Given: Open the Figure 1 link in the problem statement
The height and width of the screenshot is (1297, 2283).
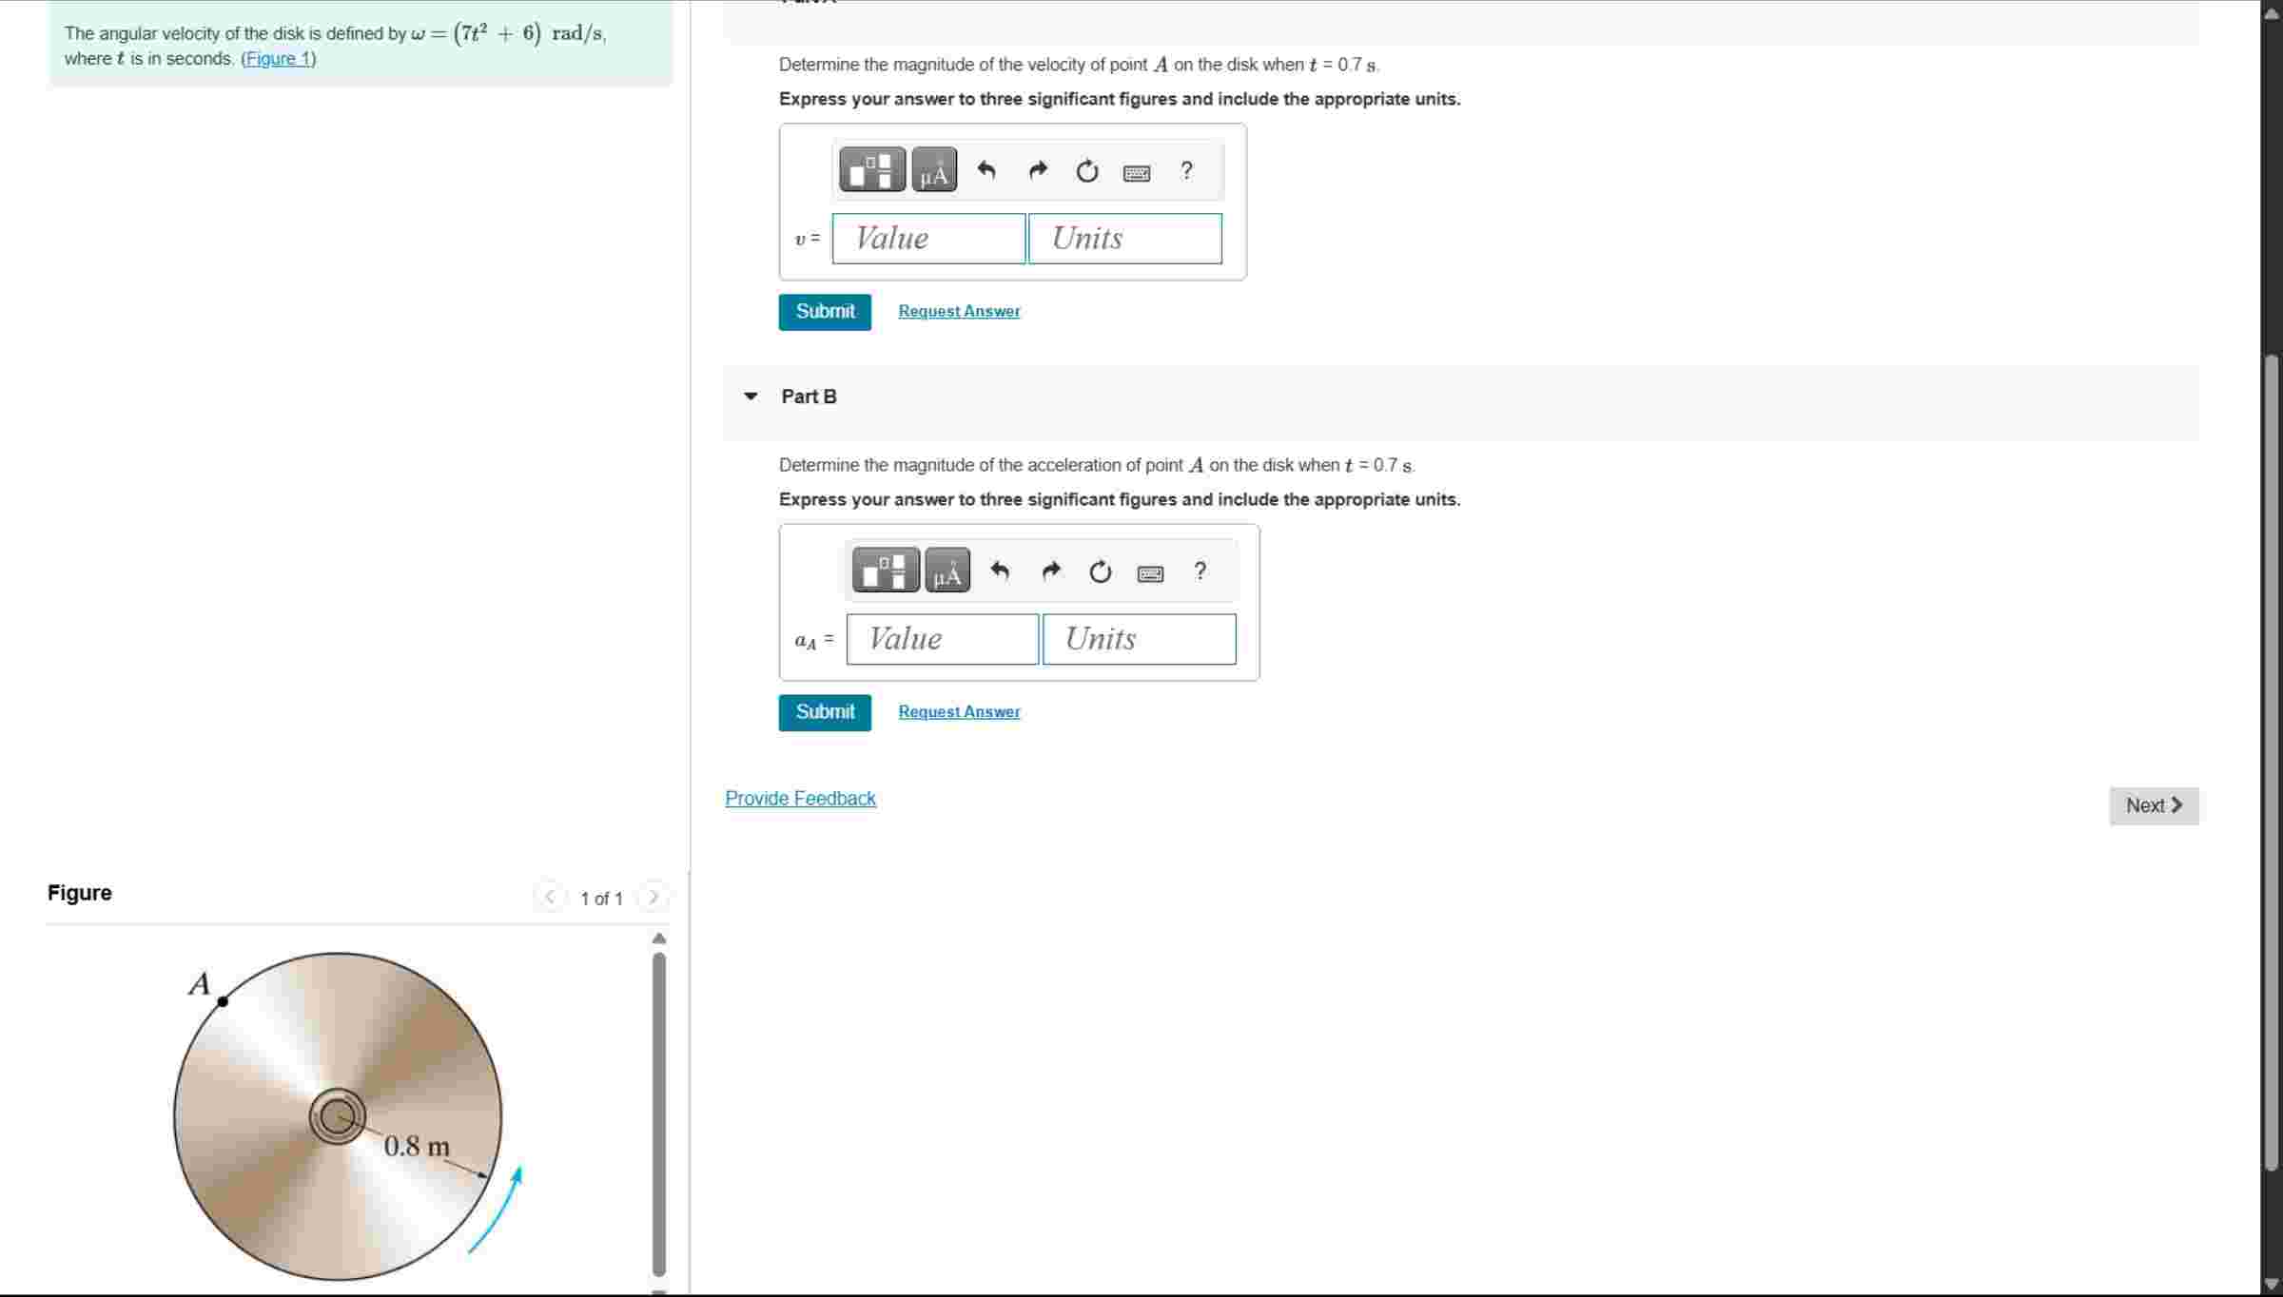Looking at the screenshot, I should click(x=277, y=58).
